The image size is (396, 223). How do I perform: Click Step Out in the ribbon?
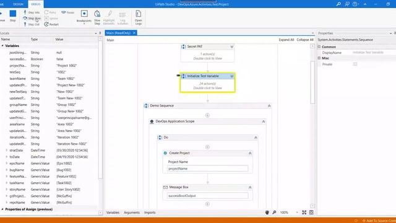(32, 24)
